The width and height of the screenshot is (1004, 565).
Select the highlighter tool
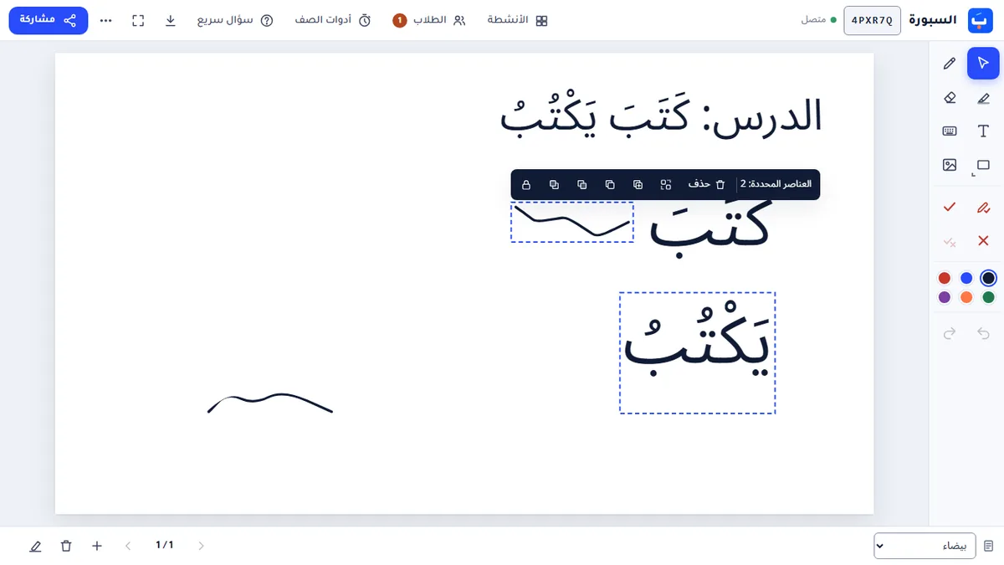coord(983,98)
